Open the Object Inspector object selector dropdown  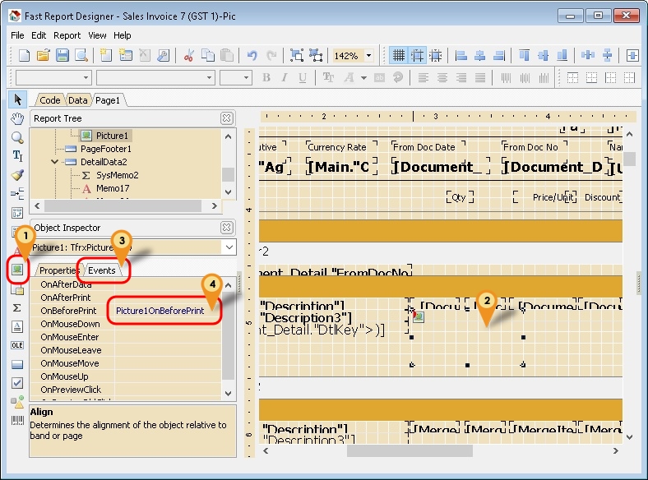point(228,247)
